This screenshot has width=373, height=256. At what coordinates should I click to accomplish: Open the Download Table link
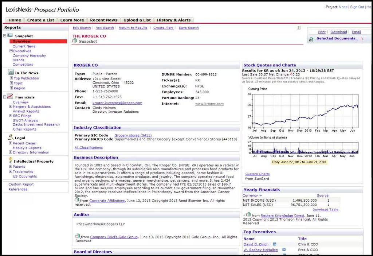pyautogui.click(x=325, y=210)
